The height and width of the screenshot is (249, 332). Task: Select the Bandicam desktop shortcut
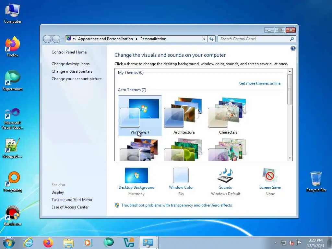(x=13, y=216)
